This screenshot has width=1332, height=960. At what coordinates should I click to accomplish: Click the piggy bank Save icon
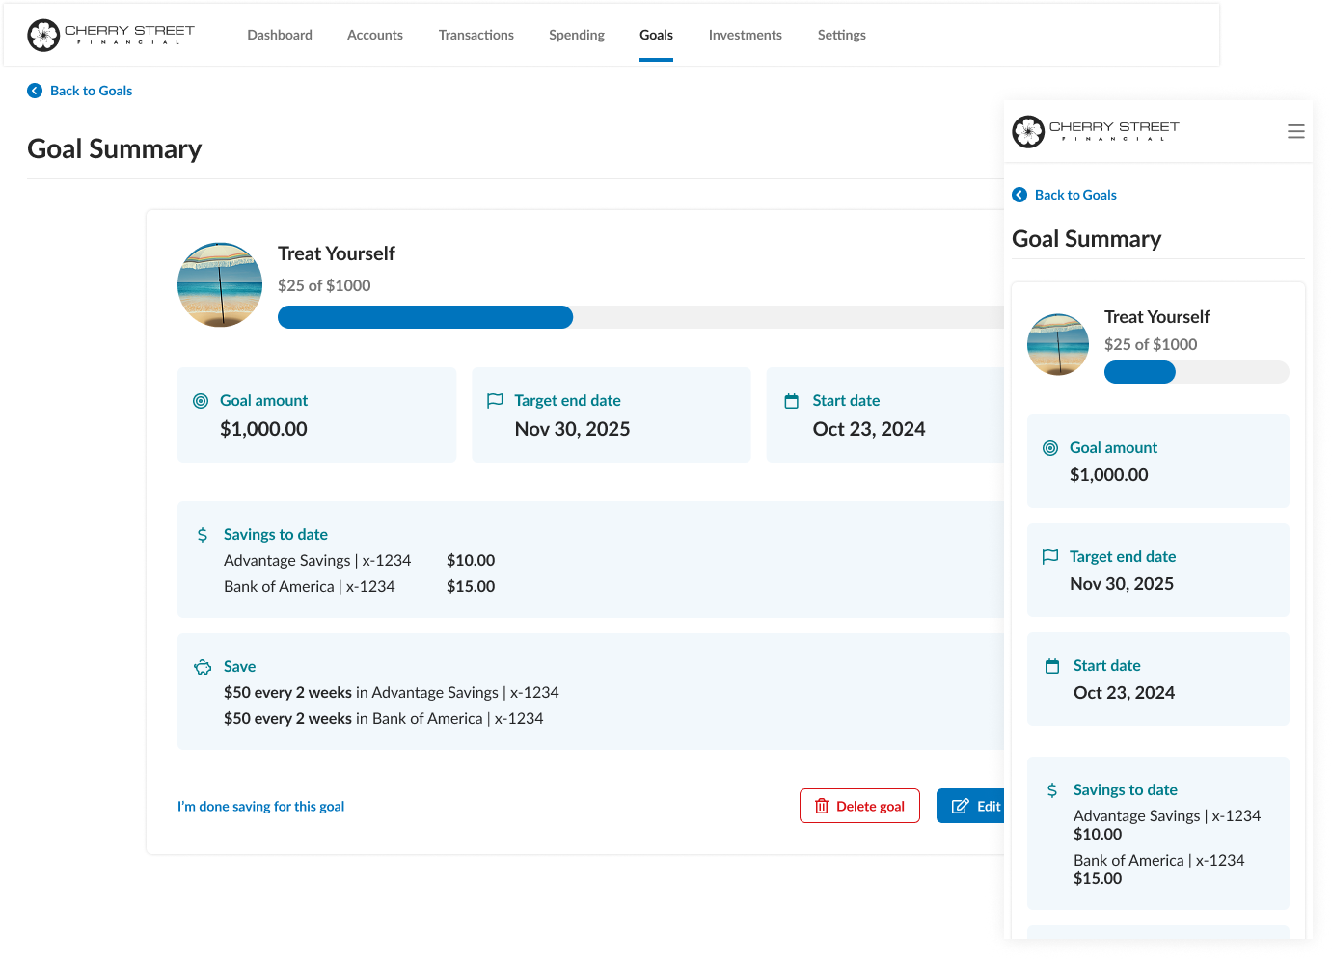click(x=203, y=667)
